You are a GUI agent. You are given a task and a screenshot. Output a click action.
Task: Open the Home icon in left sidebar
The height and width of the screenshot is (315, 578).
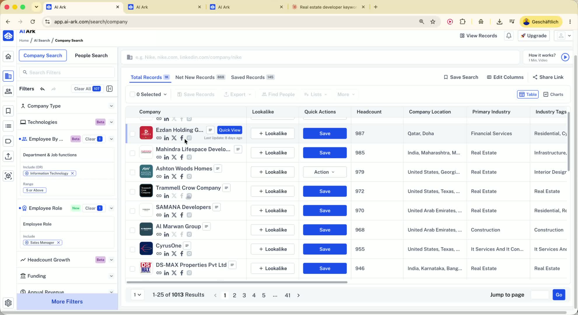click(8, 56)
